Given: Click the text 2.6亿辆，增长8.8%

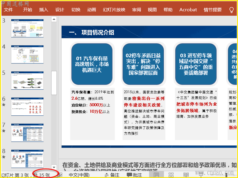Looking at the screenshot, I should [87, 98].
